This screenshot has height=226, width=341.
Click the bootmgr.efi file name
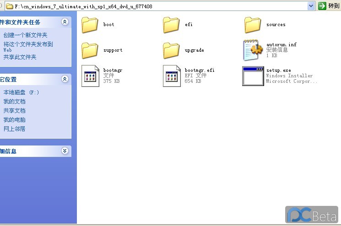pos(200,70)
